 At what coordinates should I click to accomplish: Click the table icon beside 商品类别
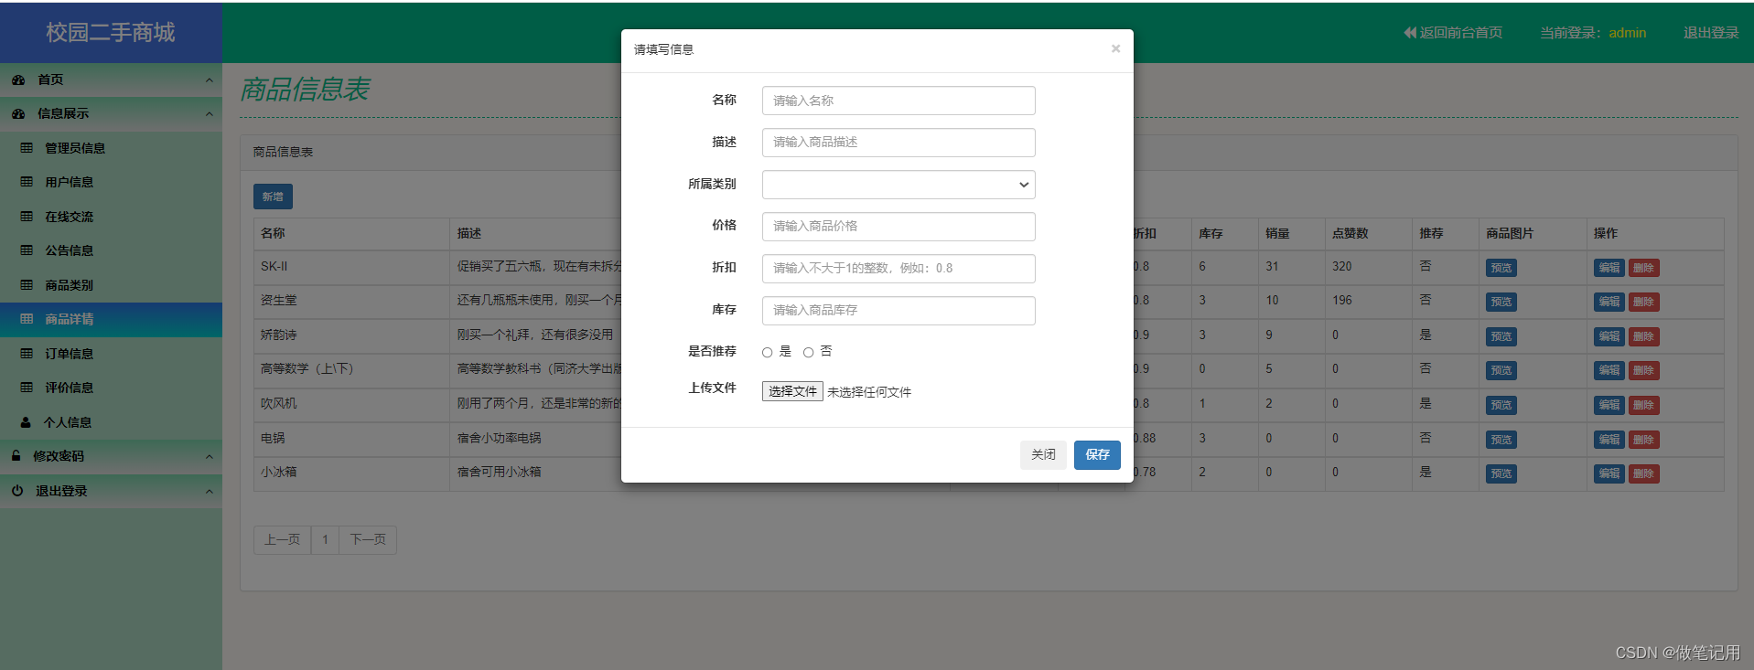27,285
